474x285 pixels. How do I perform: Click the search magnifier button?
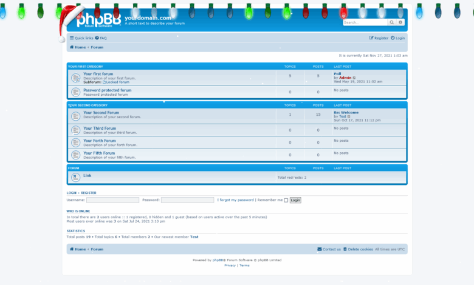coord(392,22)
